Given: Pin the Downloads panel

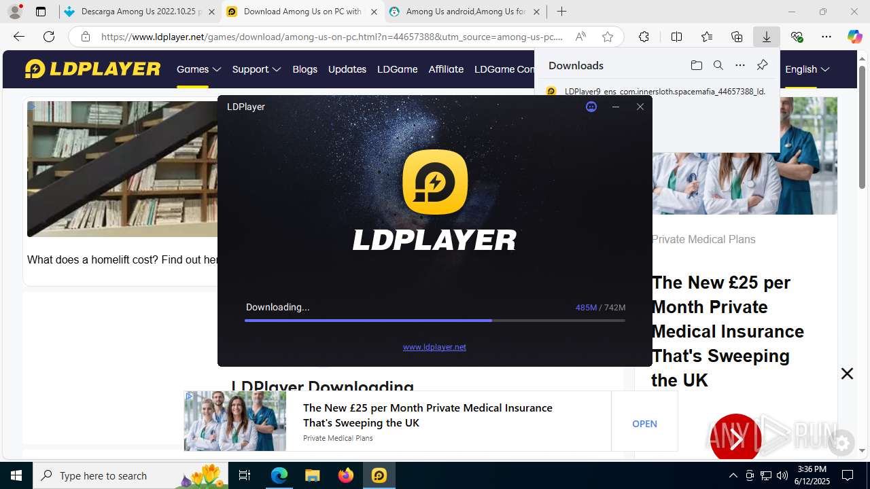Looking at the screenshot, I should coord(762,65).
